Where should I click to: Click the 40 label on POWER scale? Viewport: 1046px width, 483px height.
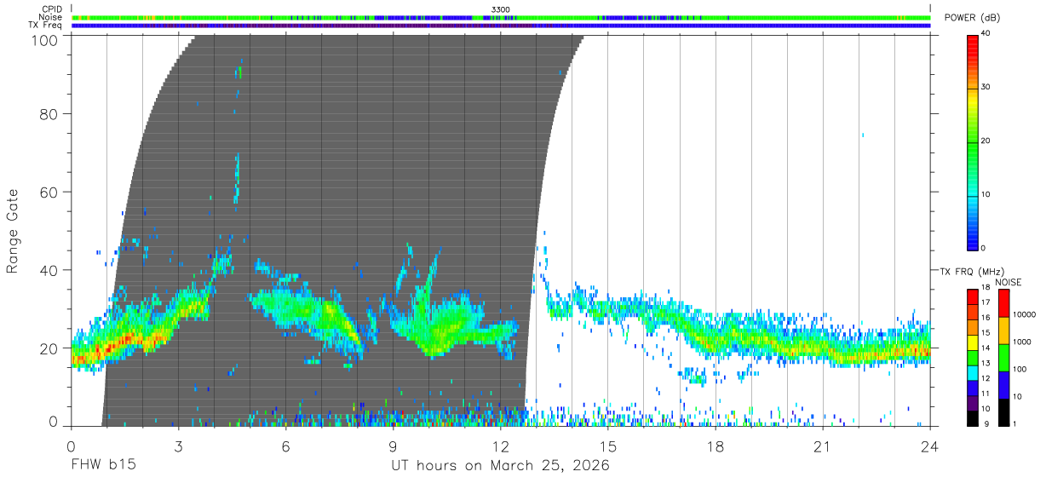click(986, 34)
